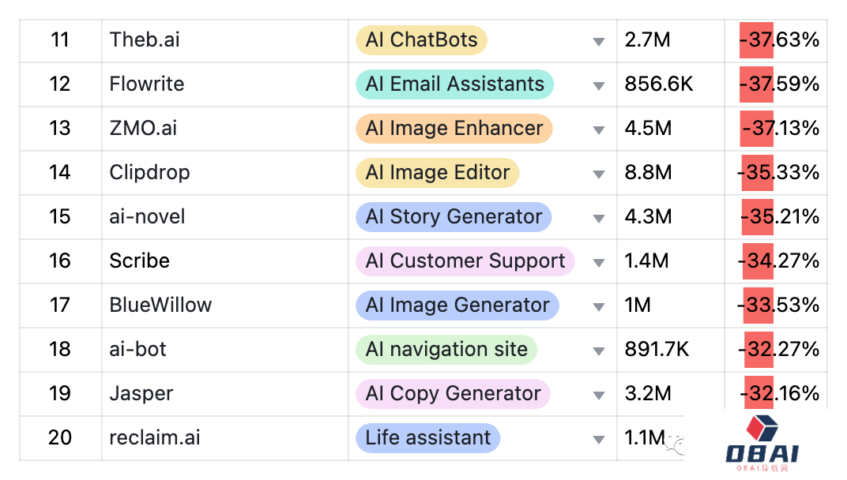Image resolution: width=847 pixels, height=480 pixels.
Task: Click the -37.59% change value
Action: point(779,84)
